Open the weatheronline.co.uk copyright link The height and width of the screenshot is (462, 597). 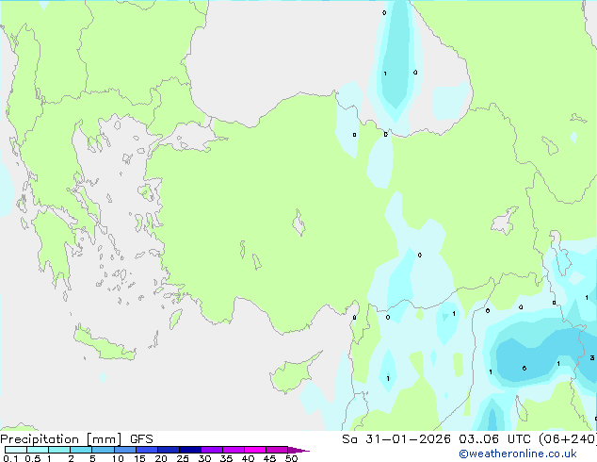point(517,454)
